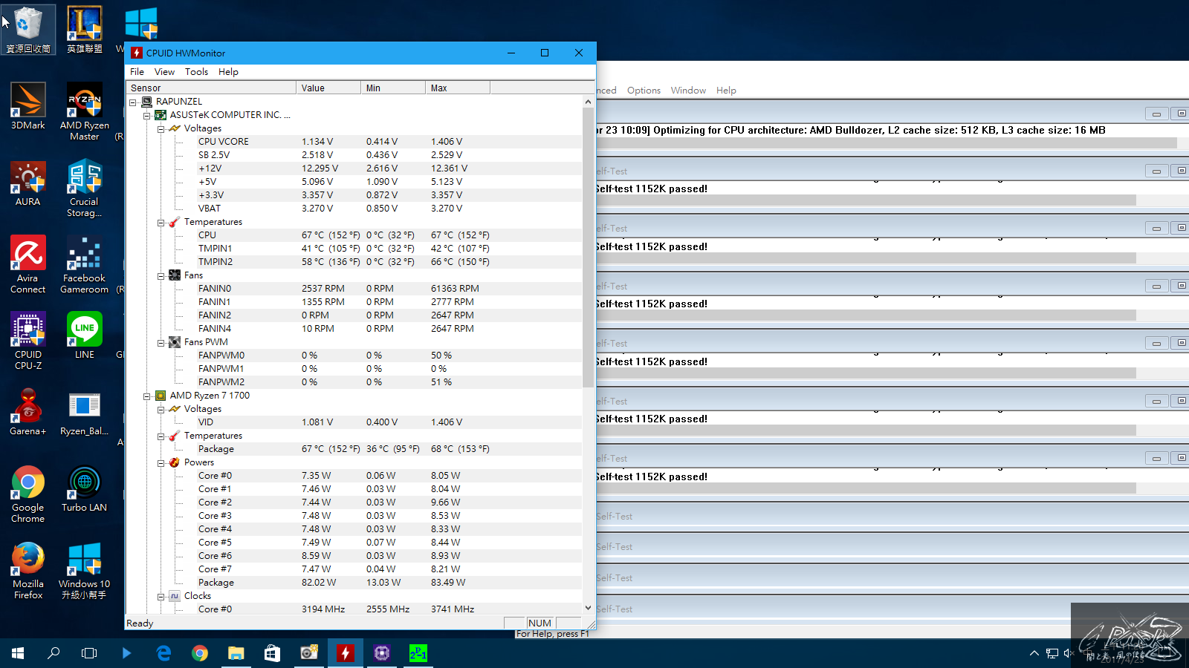Click the Max column header
The width and height of the screenshot is (1189, 668).
pyautogui.click(x=458, y=88)
